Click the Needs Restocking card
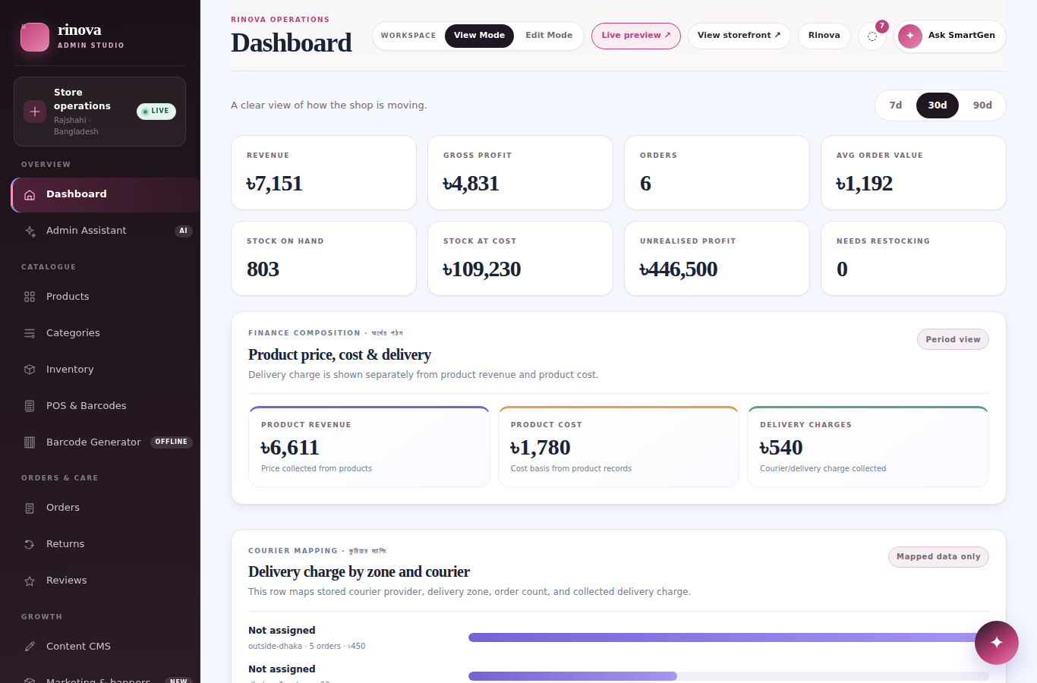The height and width of the screenshot is (683, 1037). coord(914,258)
